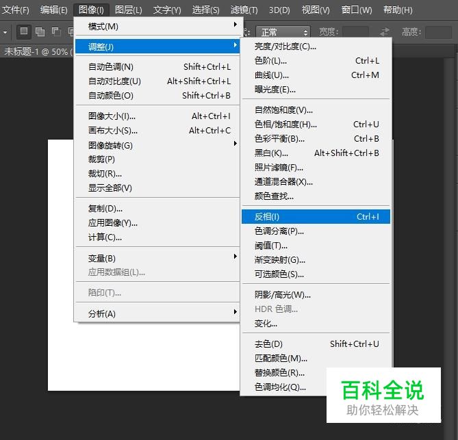Open 曲线(U) adjustment

(316, 75)
